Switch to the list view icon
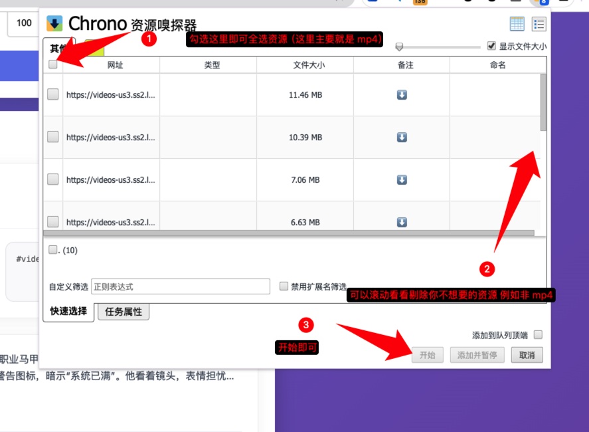This screenshot has height=432, width=589. click(x=539, y=24)
